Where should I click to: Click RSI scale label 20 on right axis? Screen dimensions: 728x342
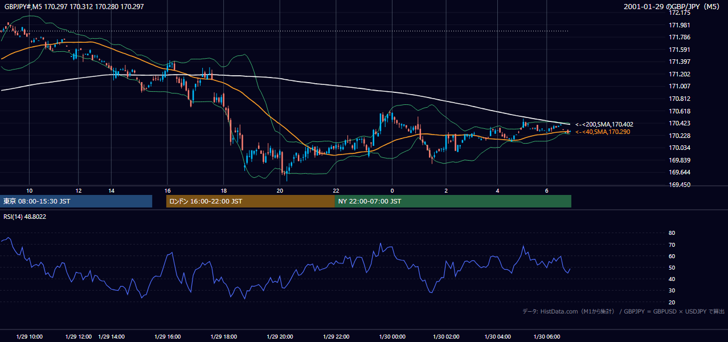672,302
